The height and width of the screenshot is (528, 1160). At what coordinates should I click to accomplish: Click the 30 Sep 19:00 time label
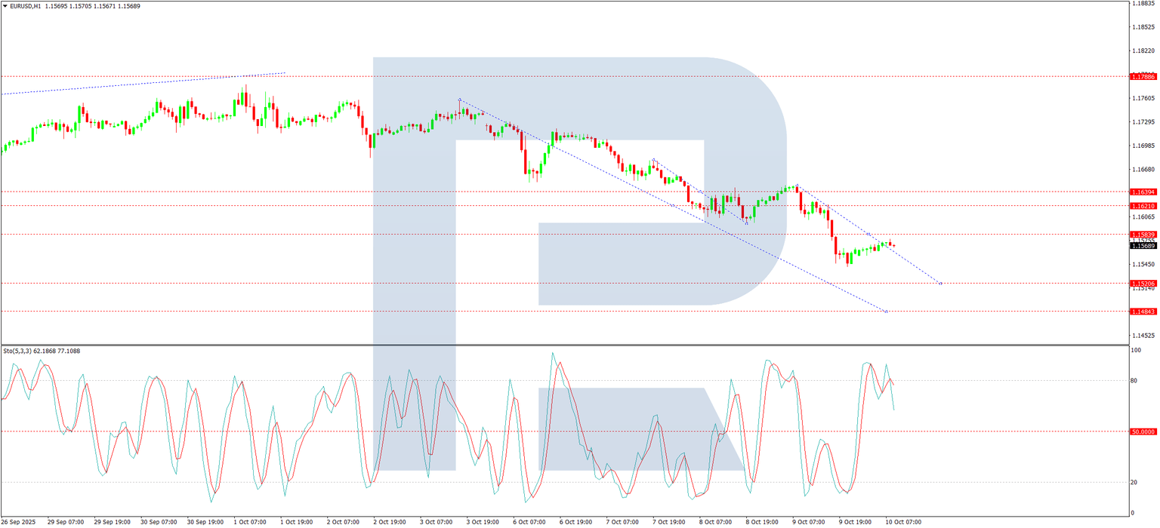(x=205, y=522)
